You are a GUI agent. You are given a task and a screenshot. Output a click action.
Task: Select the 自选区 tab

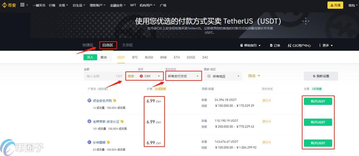[x=108, y=45]
